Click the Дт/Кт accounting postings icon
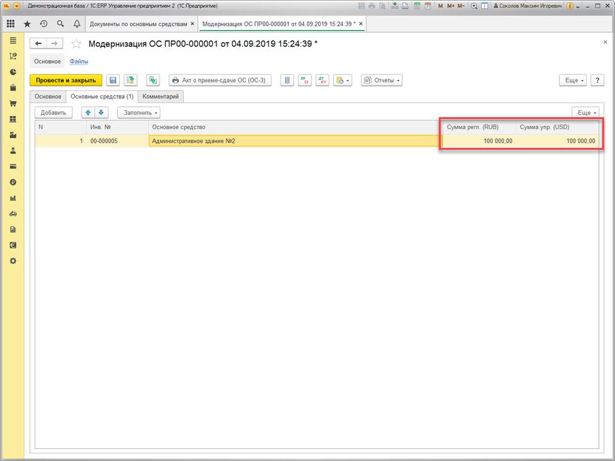The height and width of the screenshot is (461, 615). 322,81
